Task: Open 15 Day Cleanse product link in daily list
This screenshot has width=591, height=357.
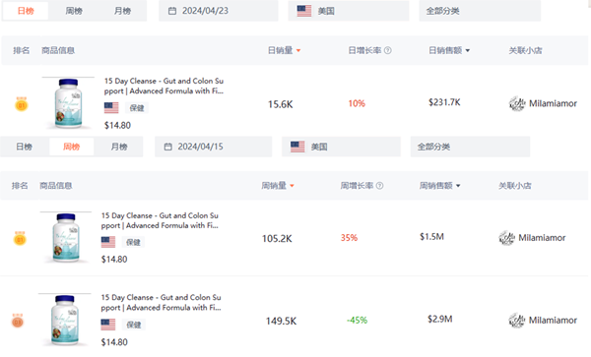Action: pos(164,87)
